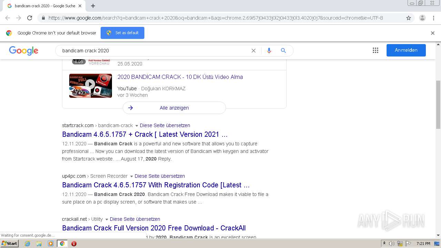
Task: Translate the crackall.net result page
Action: coord(135,219)
